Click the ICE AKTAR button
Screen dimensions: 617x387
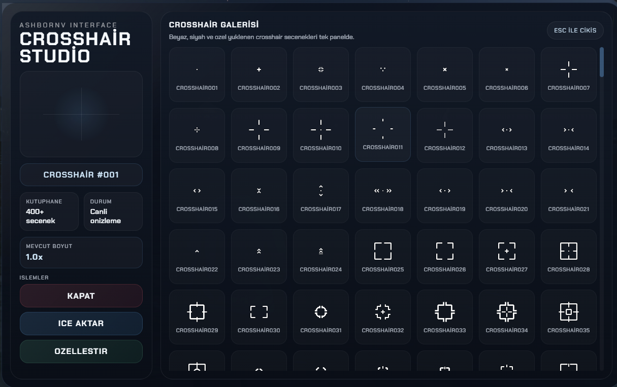point(81,324)
